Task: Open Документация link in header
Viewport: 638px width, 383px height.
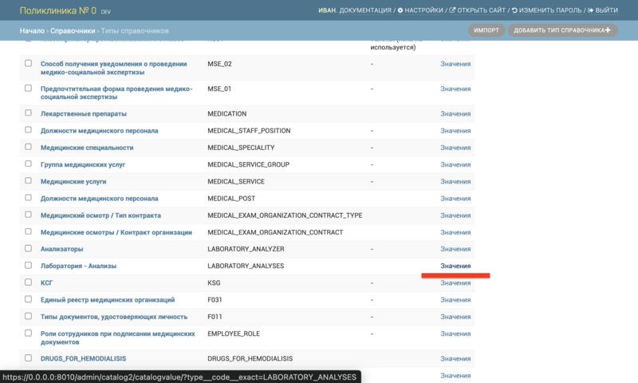Action: pyautogui.click(x=365, y=10)
